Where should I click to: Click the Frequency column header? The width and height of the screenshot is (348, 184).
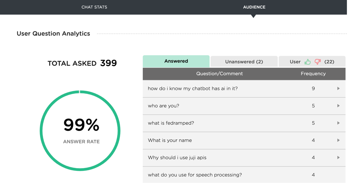pyautogui.click(x=313, y=74)
